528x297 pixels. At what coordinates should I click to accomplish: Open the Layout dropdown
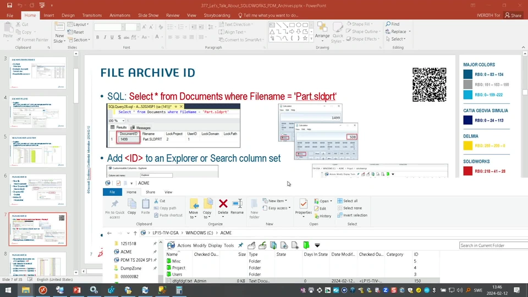tap(78, 24)
